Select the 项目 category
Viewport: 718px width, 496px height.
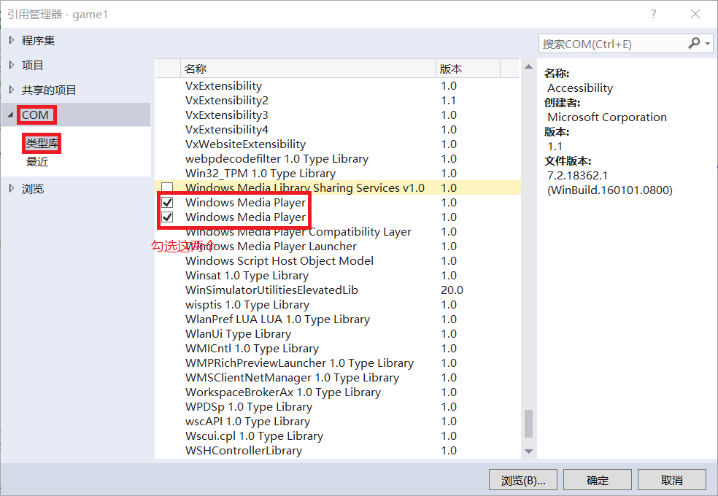(33, 65)
